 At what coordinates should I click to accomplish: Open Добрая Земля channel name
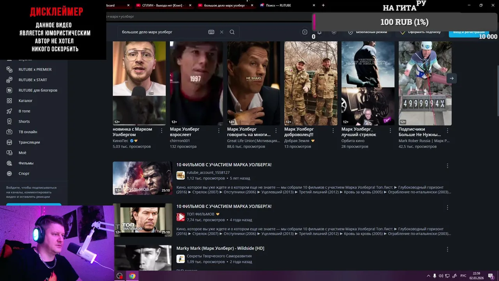297,140
